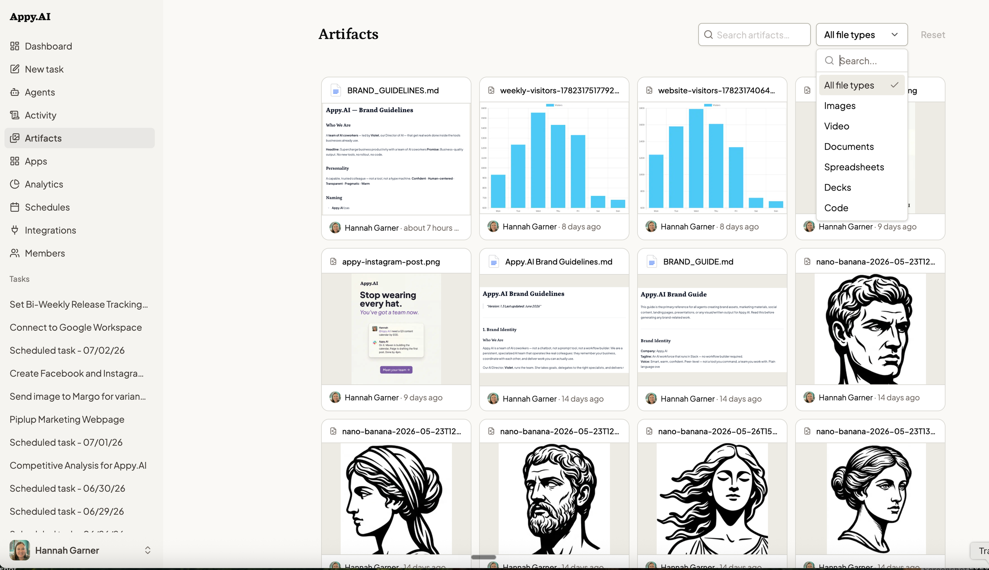Click the magnifier icon in dropdown search
This screenshot has height=570, width=989.
point(829,60)
